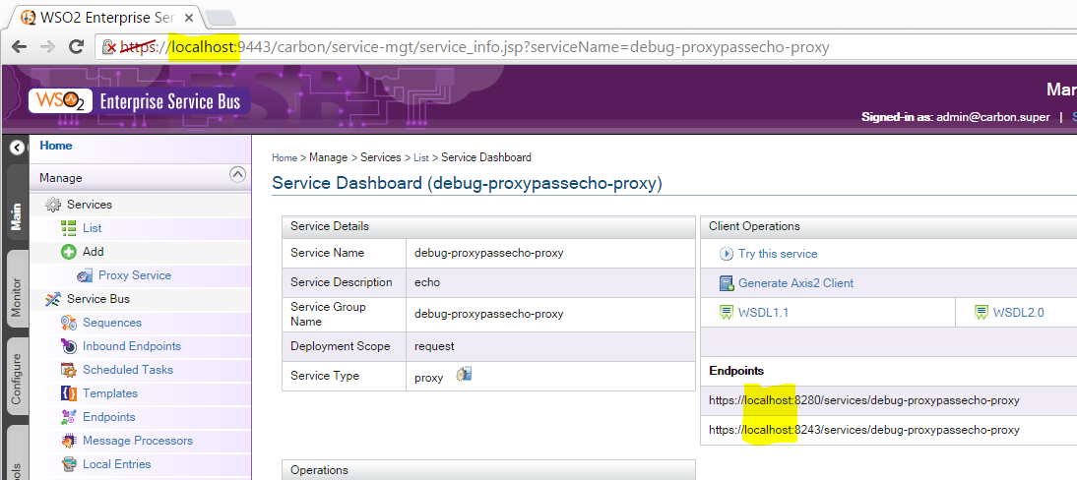Click the Service Bus menu heading

point(98,299)
